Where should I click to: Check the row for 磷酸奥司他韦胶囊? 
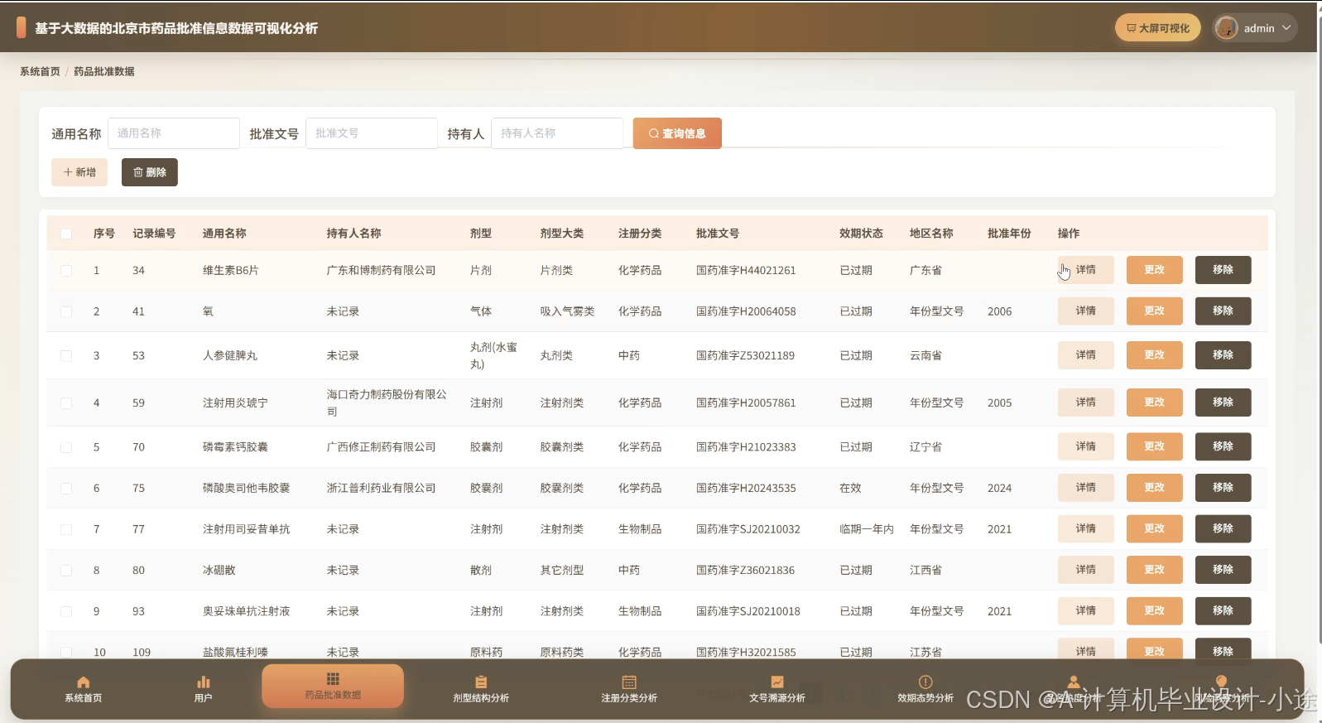(x=66, y=489)
